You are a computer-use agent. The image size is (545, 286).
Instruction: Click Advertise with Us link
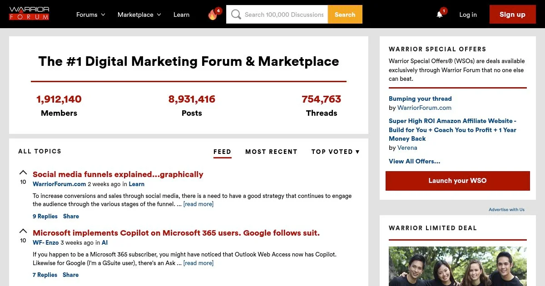click(506, 210)
